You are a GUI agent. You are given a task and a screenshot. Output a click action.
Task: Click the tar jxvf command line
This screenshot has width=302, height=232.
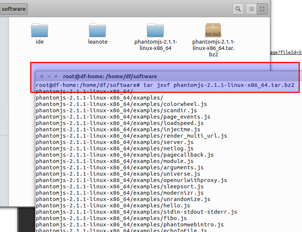pos(165,85)
